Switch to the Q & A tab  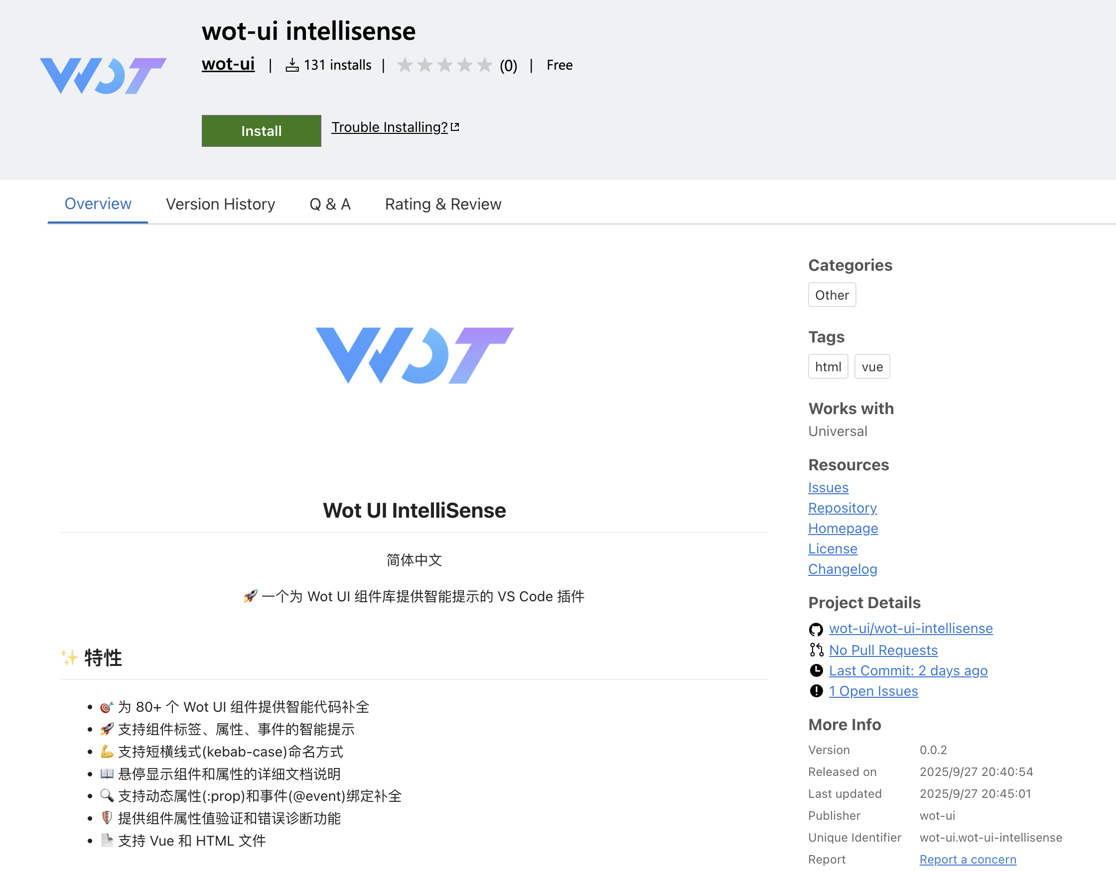pyautogui.click(x=330, y=204)
